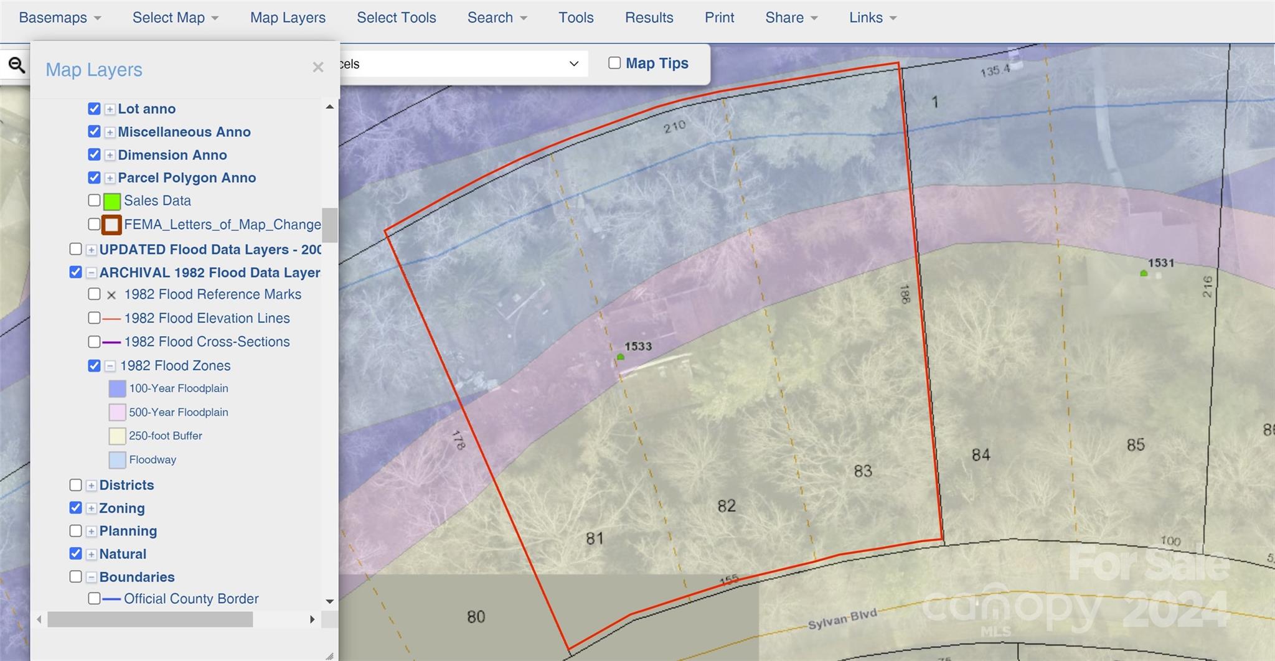Screen dimensions: 1275x661
Task: Uncheck the Lot anno layer
Action: click(x=94, y=108)
